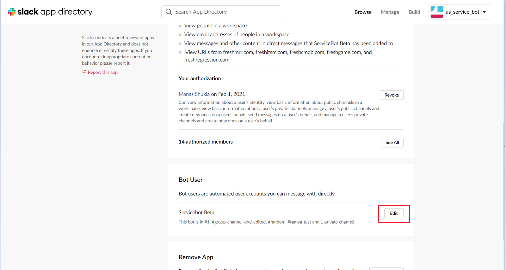Click the View people in a workspace text
506x270 pixels.
tap(215, 26)
